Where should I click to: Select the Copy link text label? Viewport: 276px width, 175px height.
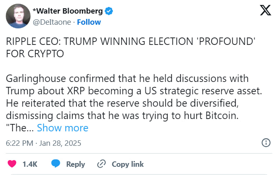128,164
